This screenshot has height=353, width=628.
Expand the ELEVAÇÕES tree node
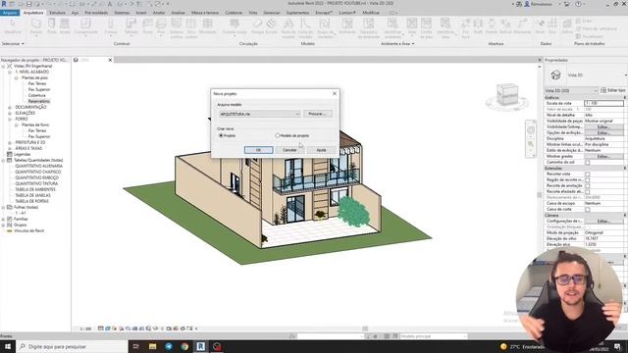point(10,114)
